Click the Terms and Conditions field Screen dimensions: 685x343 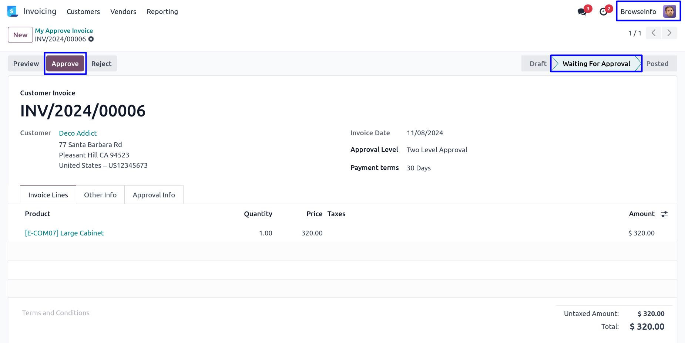[56, 313]
